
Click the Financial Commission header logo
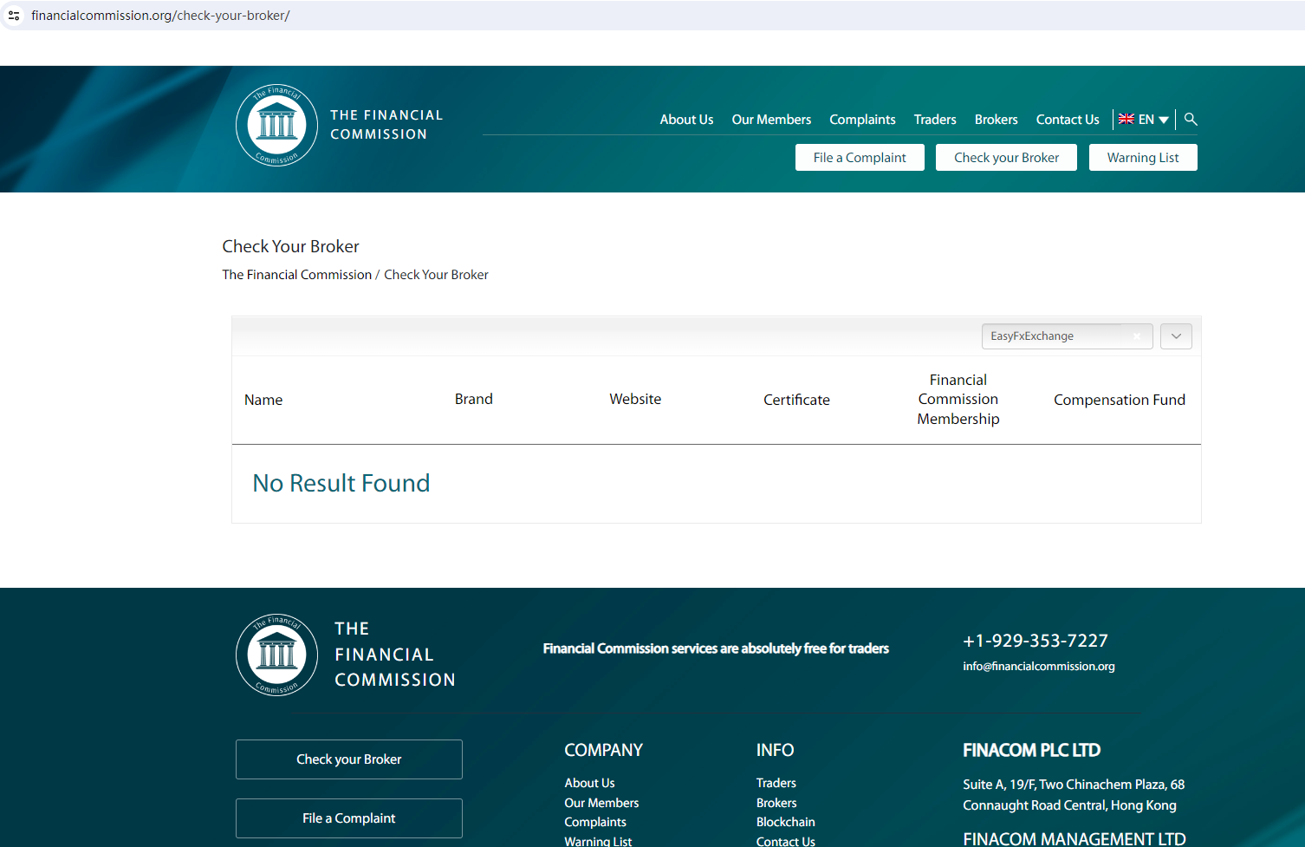pos(276,125)
